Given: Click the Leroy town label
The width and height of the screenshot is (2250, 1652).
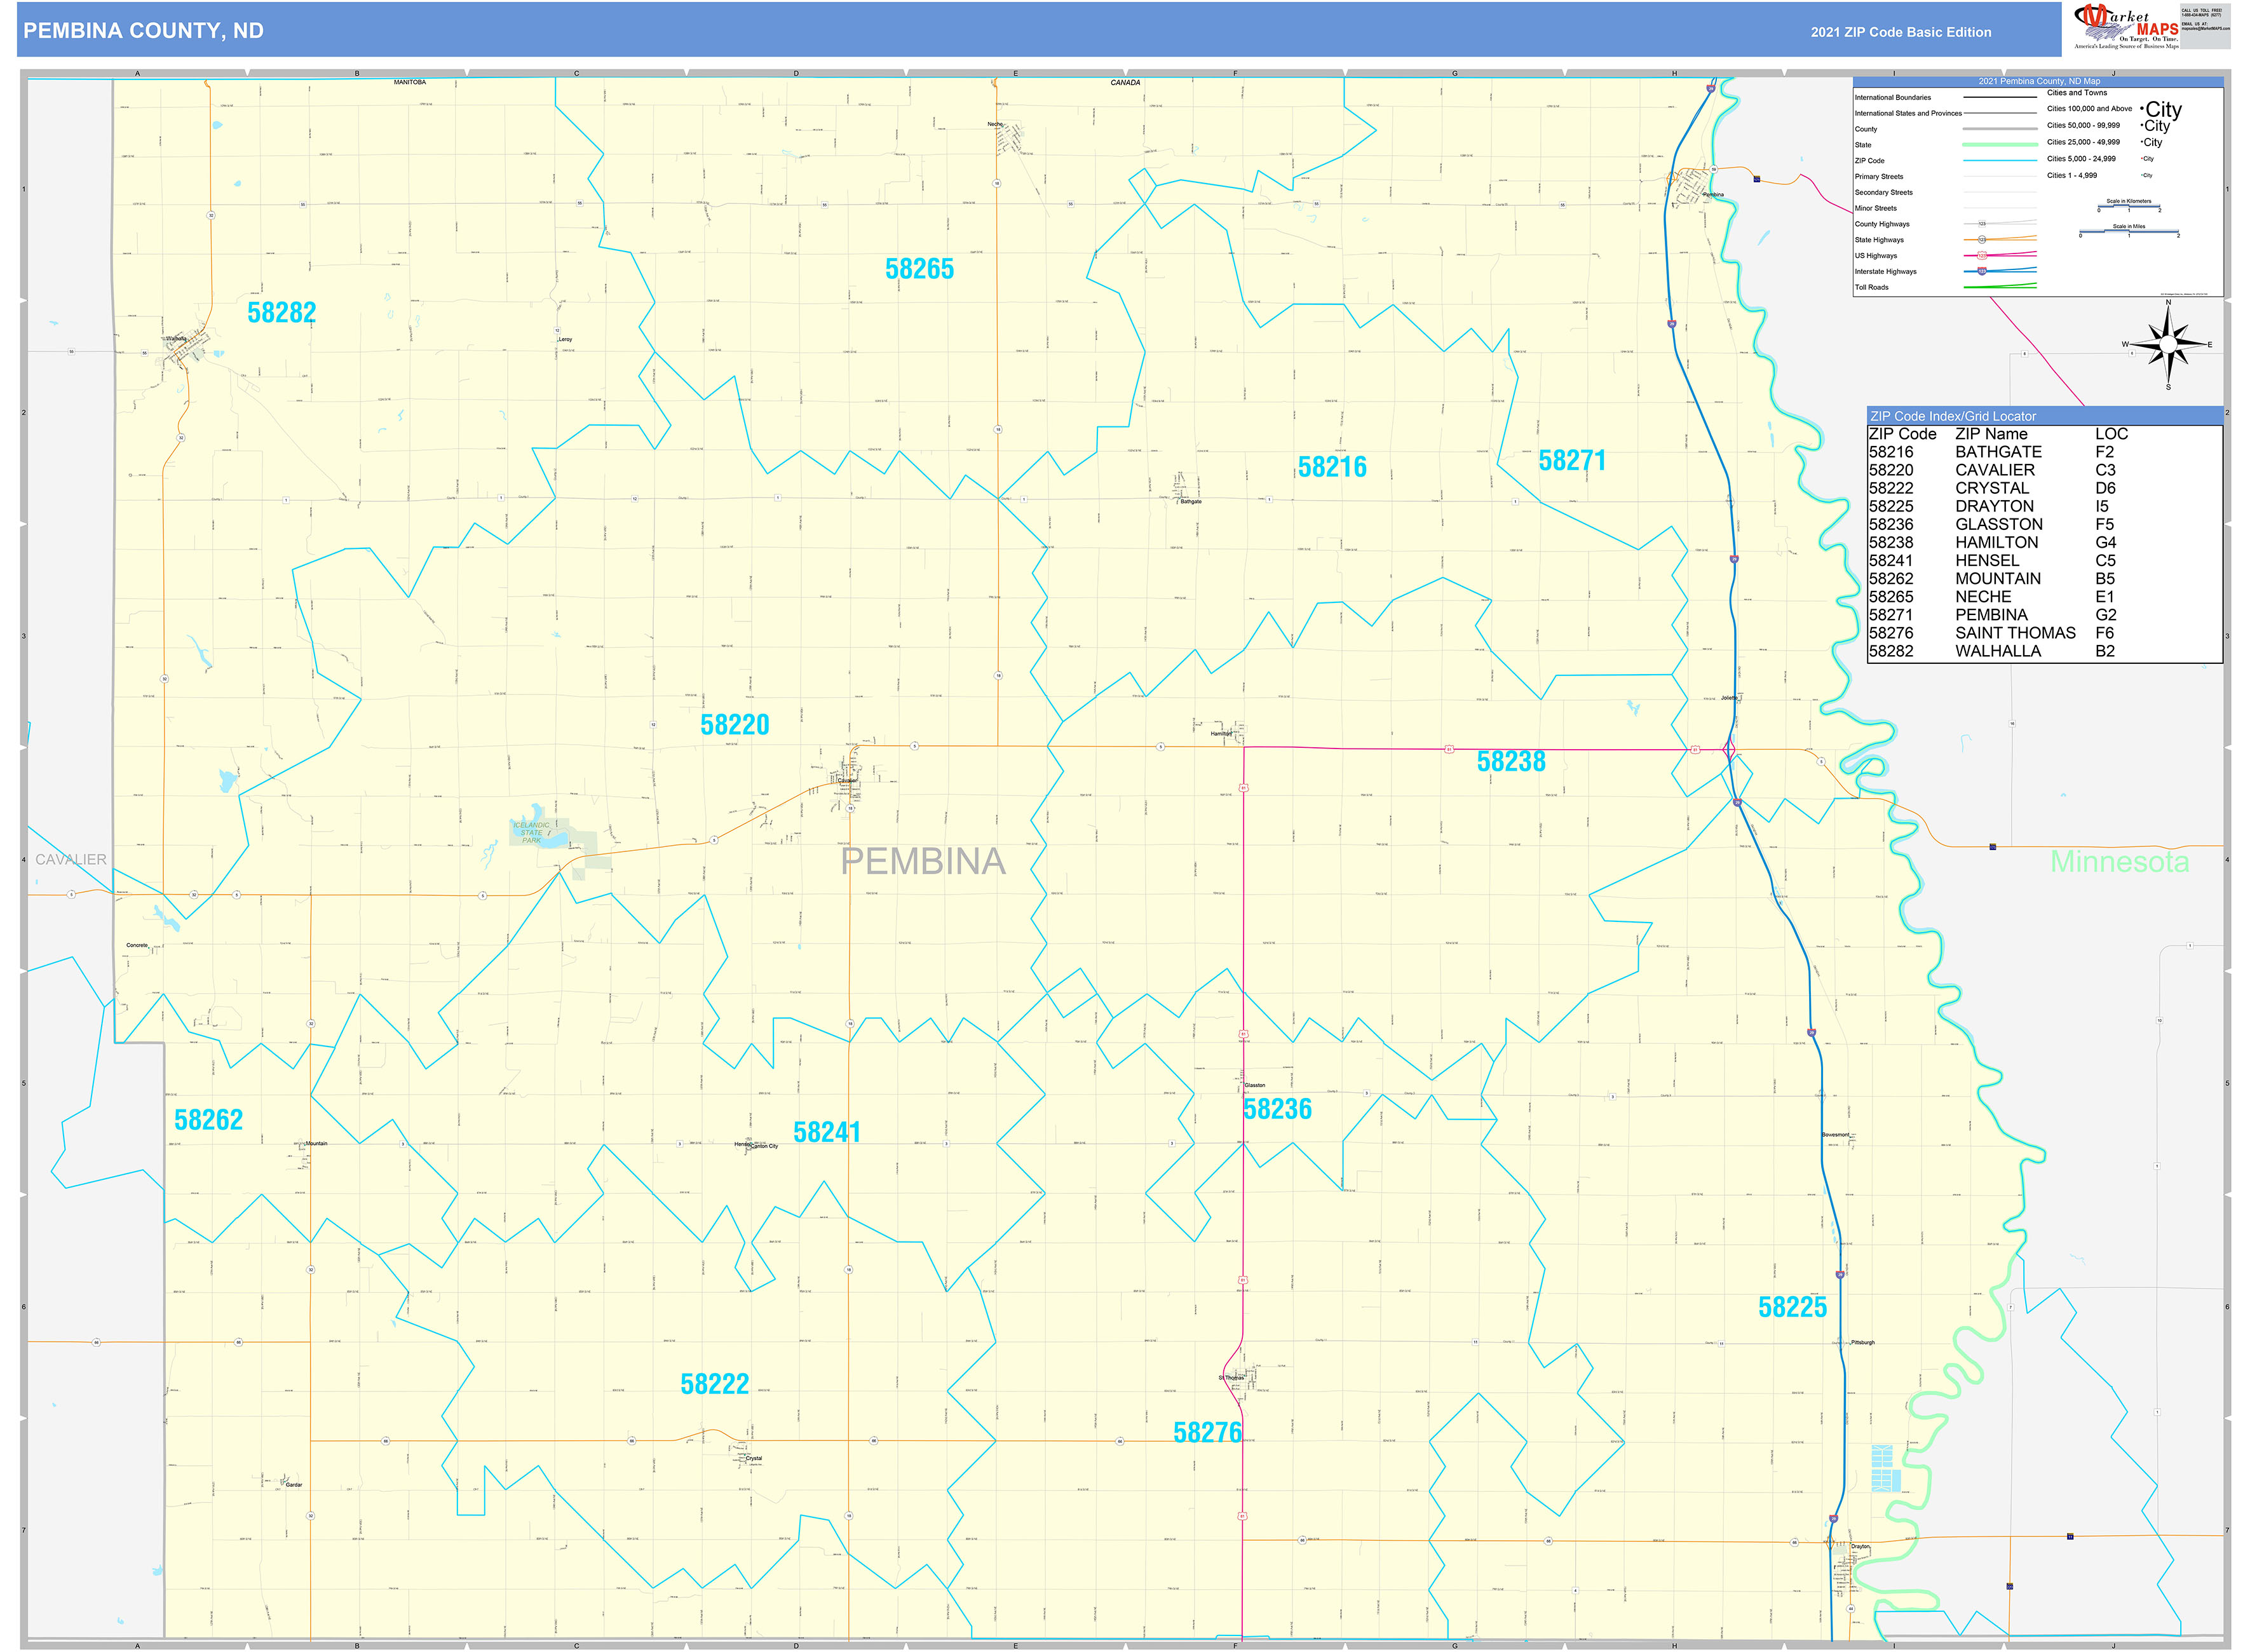Looking at the screenshot, I should [566, 340].
